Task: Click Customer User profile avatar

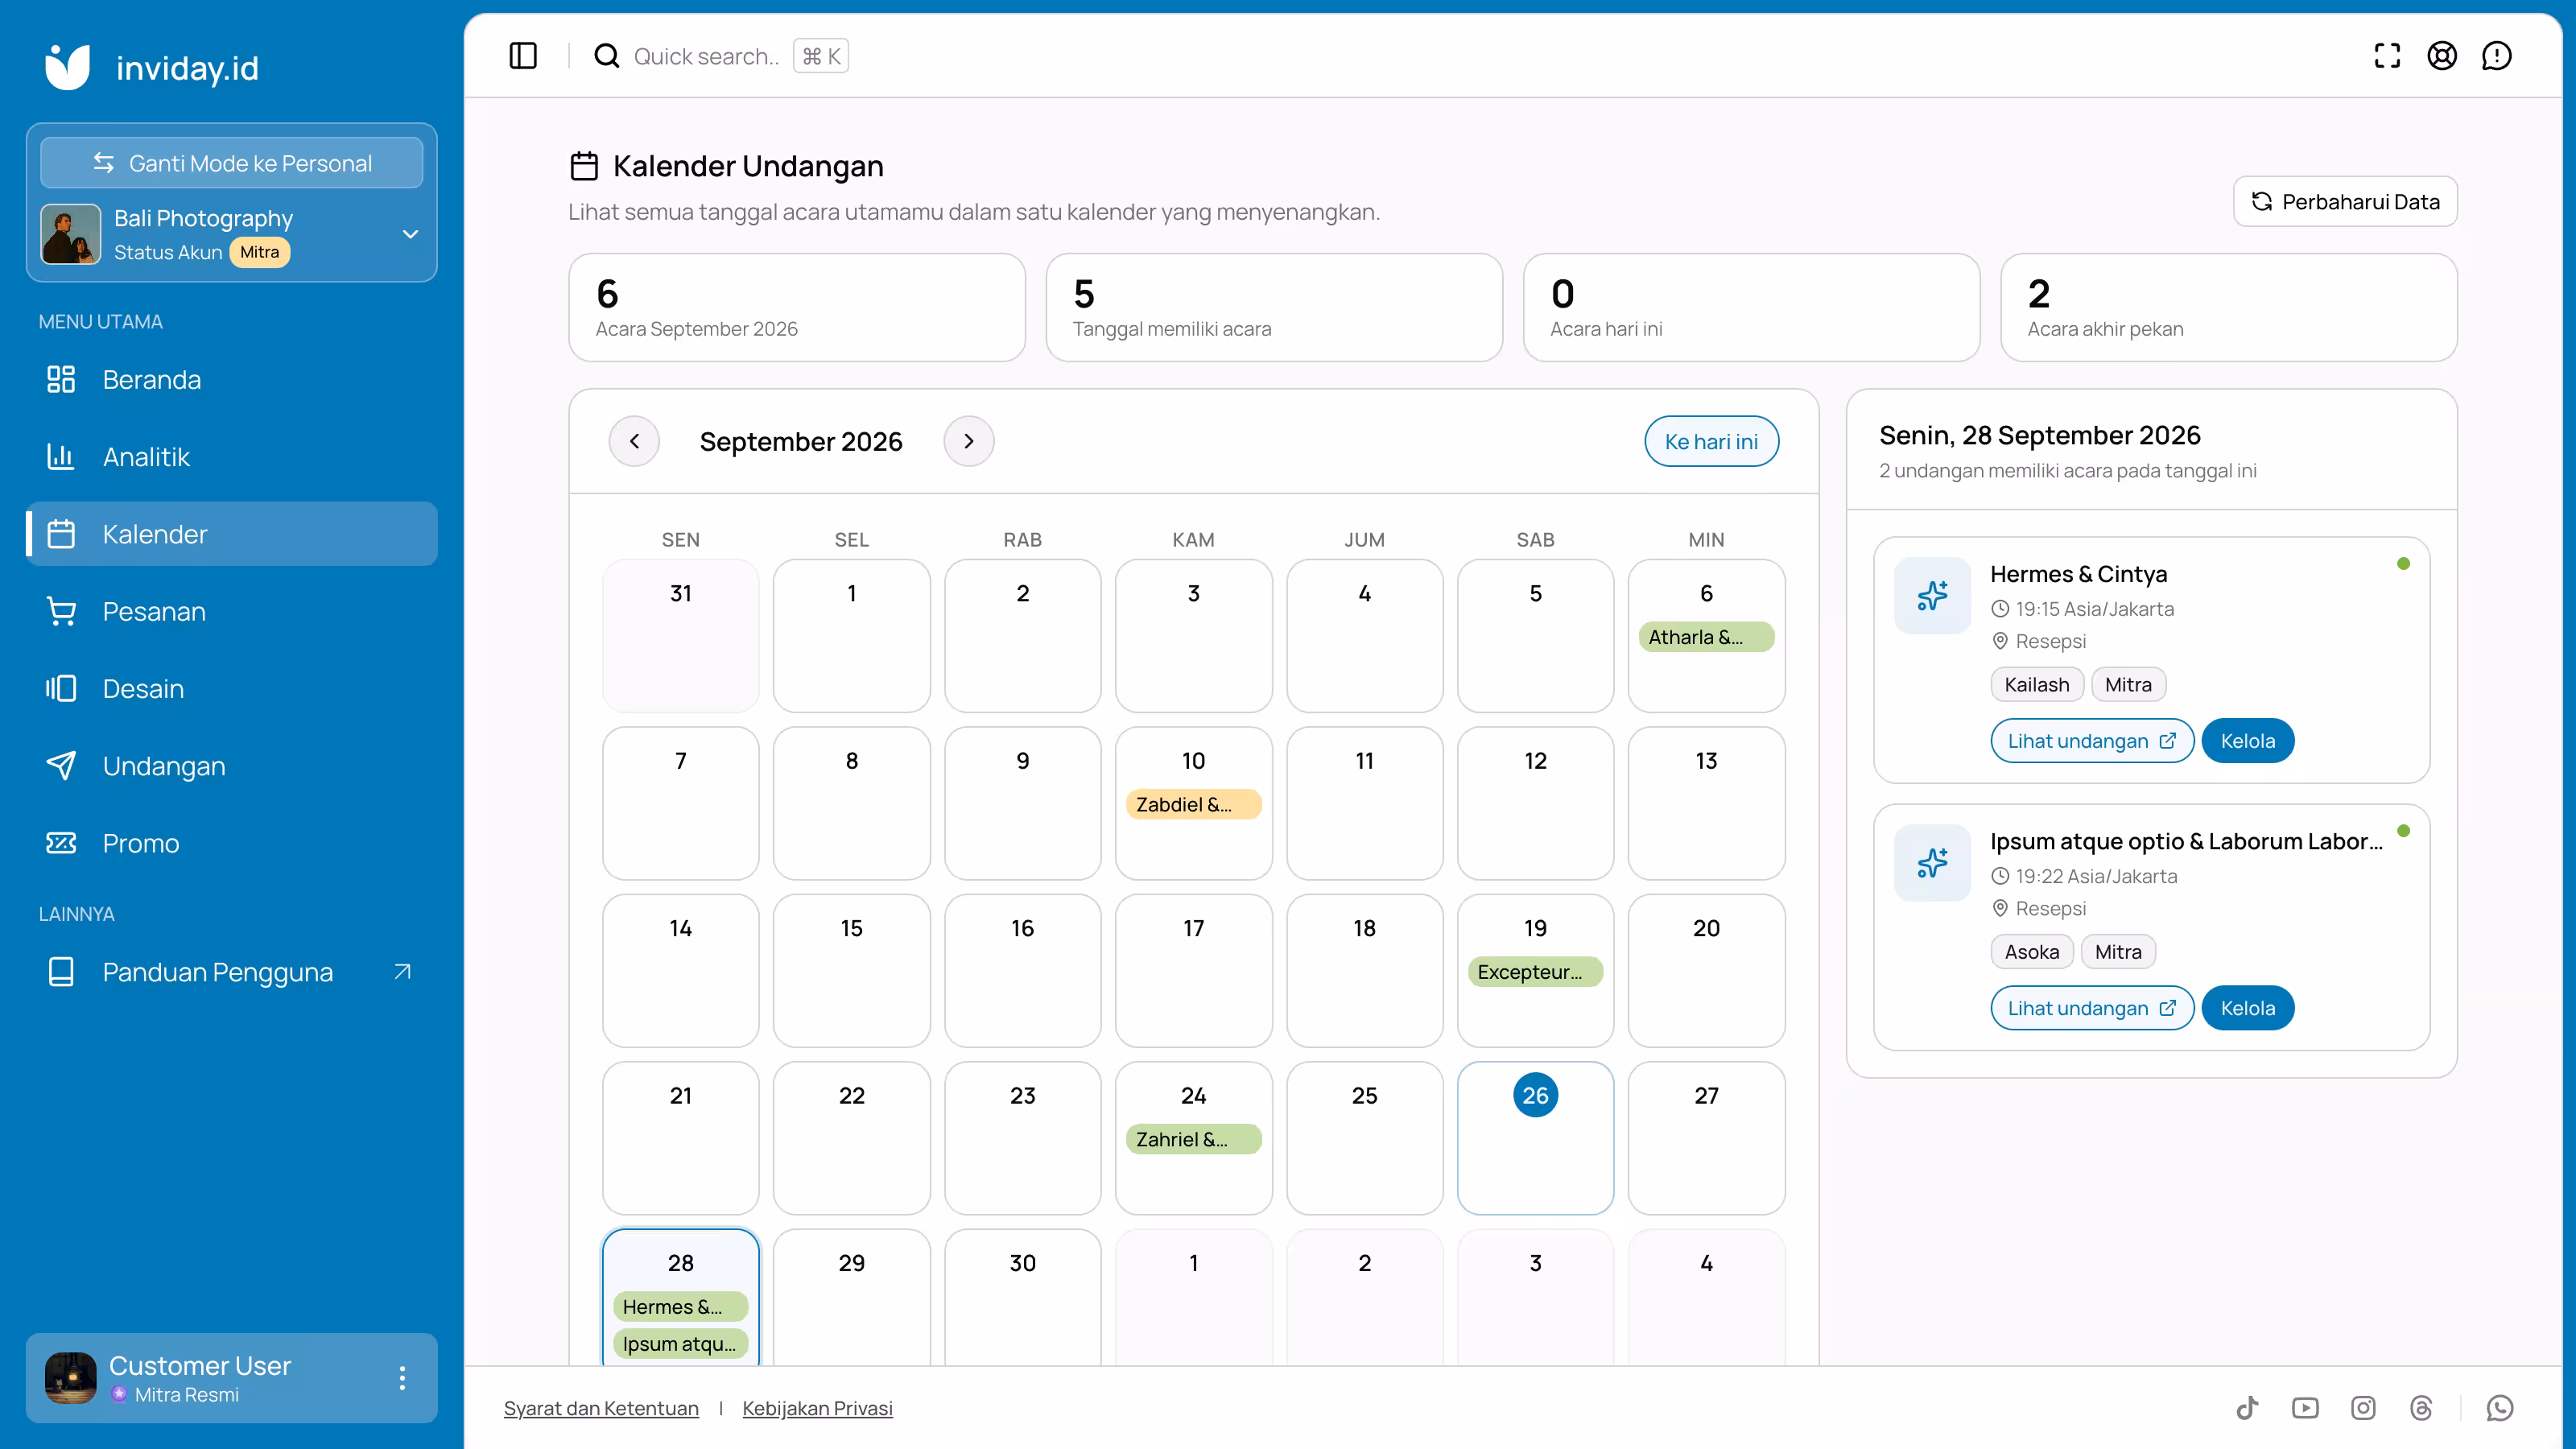Action: tap(70, 1378)
